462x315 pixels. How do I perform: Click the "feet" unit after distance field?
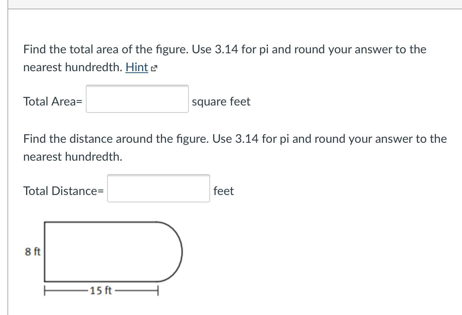click(224, 191)
